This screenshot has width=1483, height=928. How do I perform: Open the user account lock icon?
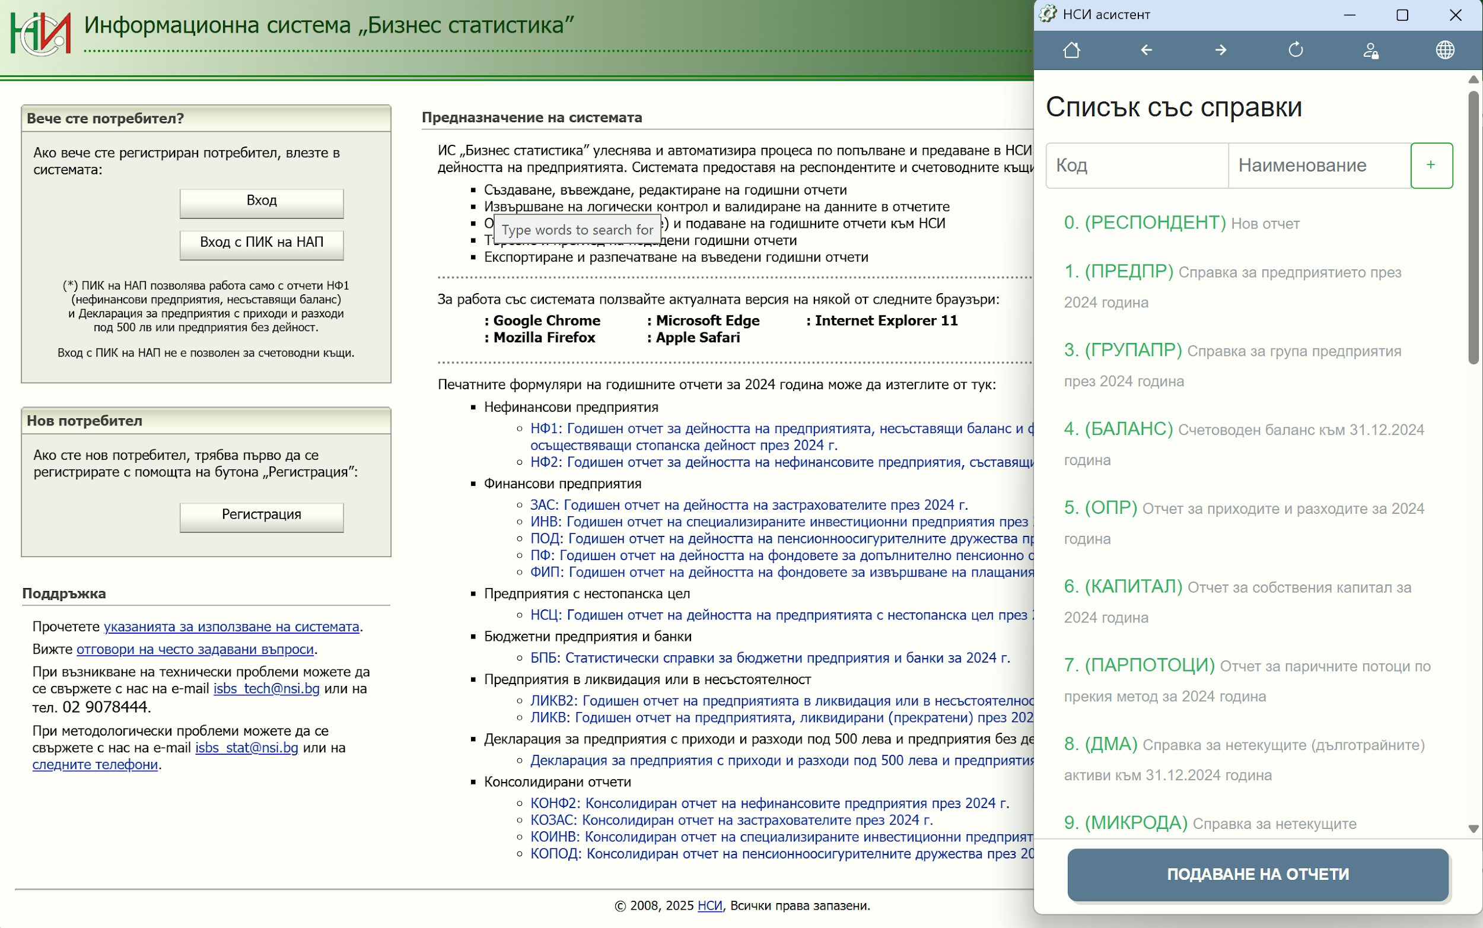click(1370, 50)
